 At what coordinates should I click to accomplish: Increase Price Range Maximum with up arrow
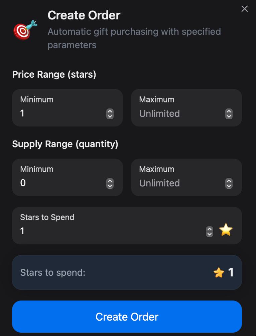click(229, 111)
